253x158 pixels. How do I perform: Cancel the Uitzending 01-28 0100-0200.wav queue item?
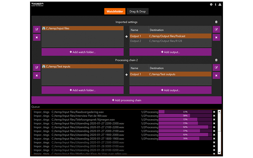(x=214, y=150)
